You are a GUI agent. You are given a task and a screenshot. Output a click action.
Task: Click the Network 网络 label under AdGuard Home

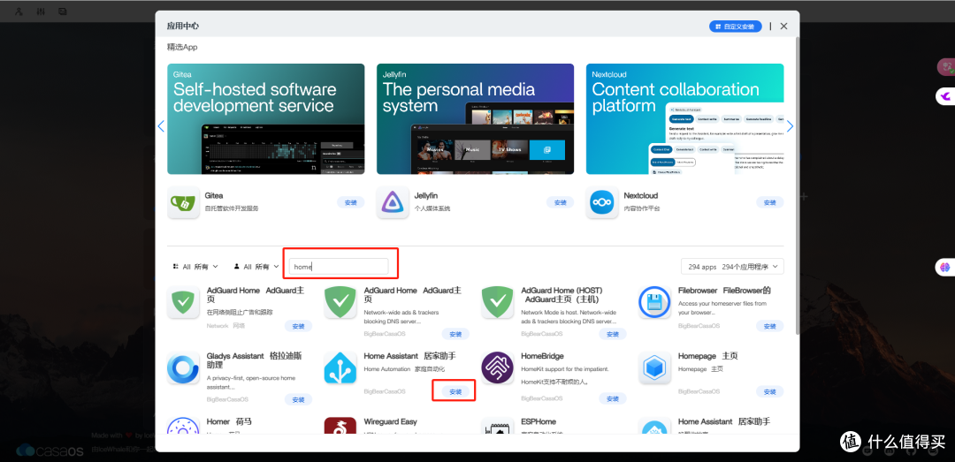pyautogui.click(x=225, y=326)
